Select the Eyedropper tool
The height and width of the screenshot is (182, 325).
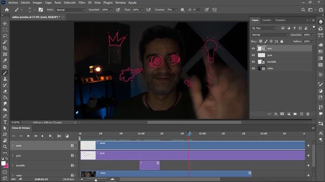[5, 61]
